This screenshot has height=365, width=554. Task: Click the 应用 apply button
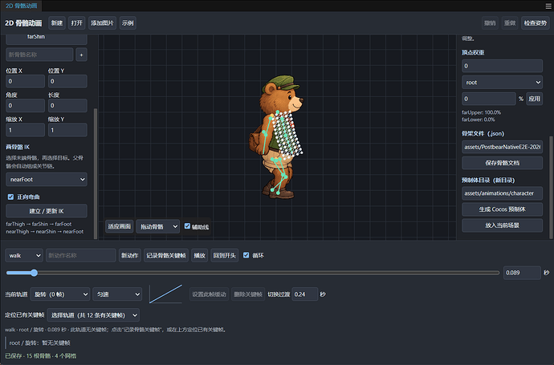click(534, 99)
